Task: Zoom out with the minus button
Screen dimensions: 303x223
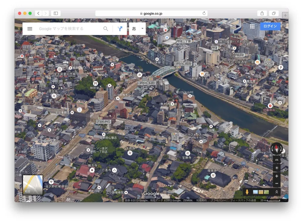Action: point(276,183)
